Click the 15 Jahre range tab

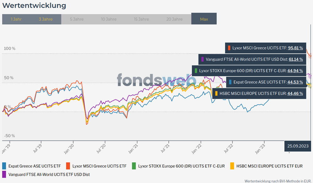(141, 19)
